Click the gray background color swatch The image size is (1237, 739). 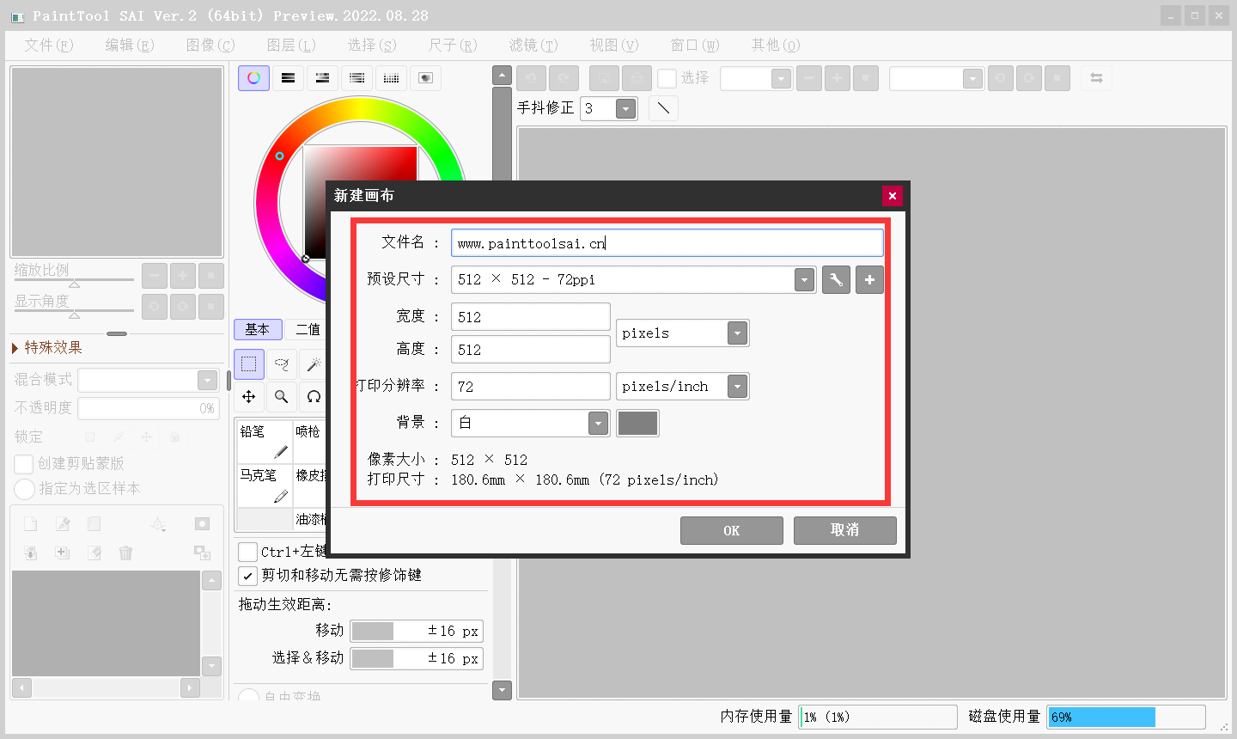click(x=637, y=423)
